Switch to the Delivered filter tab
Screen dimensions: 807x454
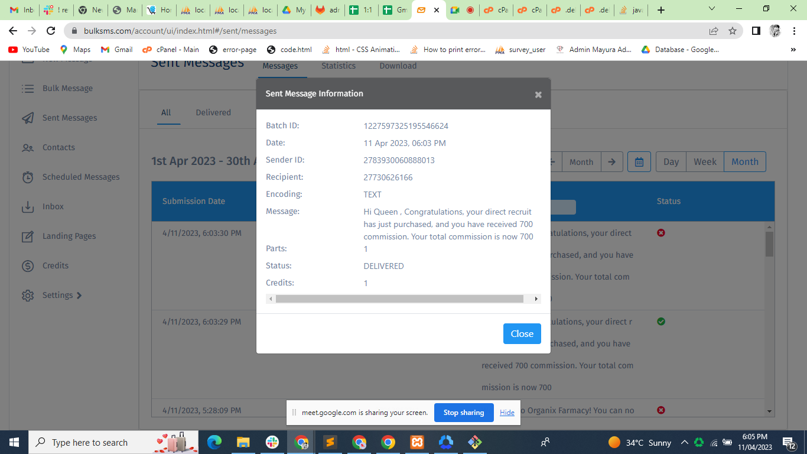click(213, 112)
